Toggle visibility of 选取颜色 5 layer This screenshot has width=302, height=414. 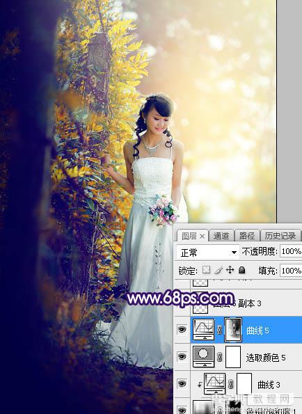(x=182, y=357)
